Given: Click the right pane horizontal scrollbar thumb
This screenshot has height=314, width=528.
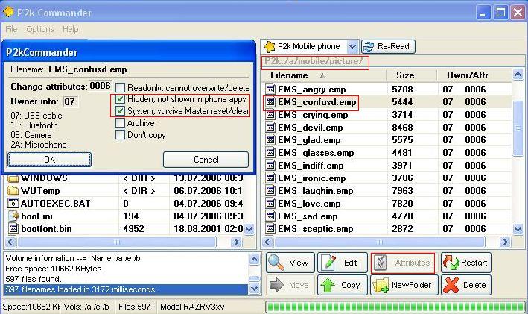Looking at the screenshot, I should (x=380, y=242).
